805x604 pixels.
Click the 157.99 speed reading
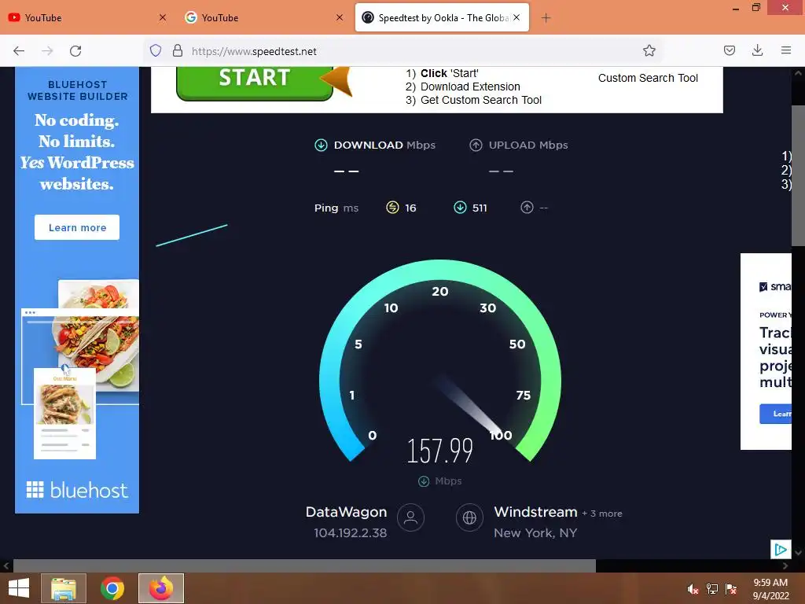click(x=440, y=451)
